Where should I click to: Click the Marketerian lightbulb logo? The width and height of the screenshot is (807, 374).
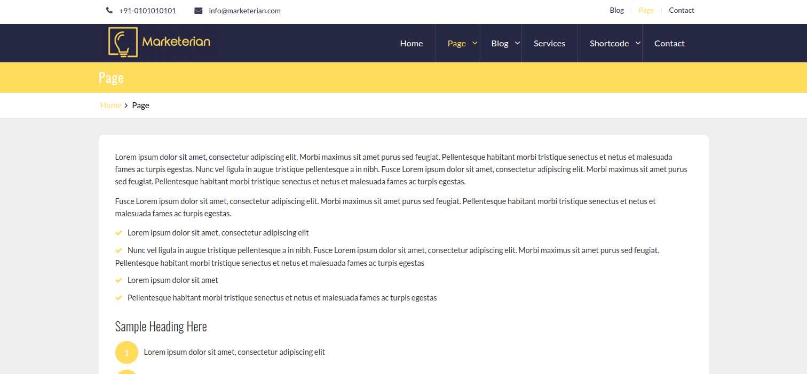[159, 42]
